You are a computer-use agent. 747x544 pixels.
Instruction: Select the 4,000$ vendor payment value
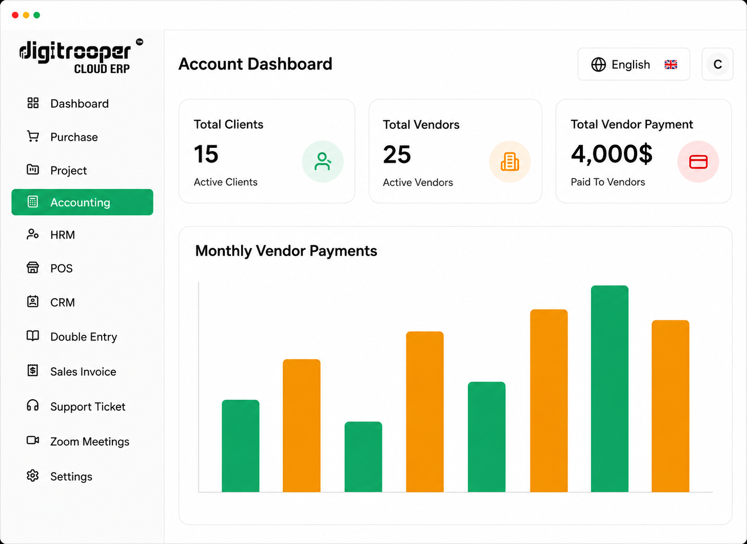coord(611,154)
